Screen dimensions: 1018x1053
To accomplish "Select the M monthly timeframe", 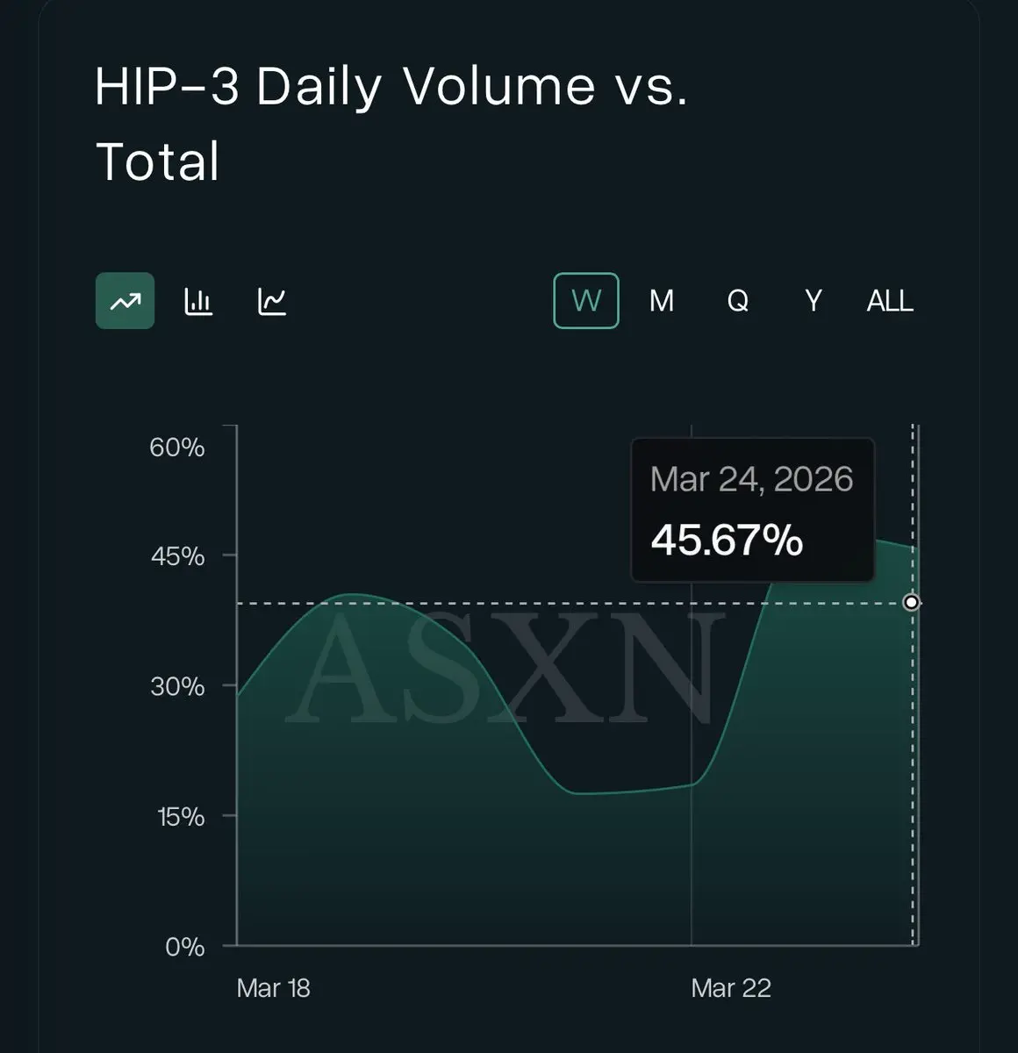I will tap(662, 301).
